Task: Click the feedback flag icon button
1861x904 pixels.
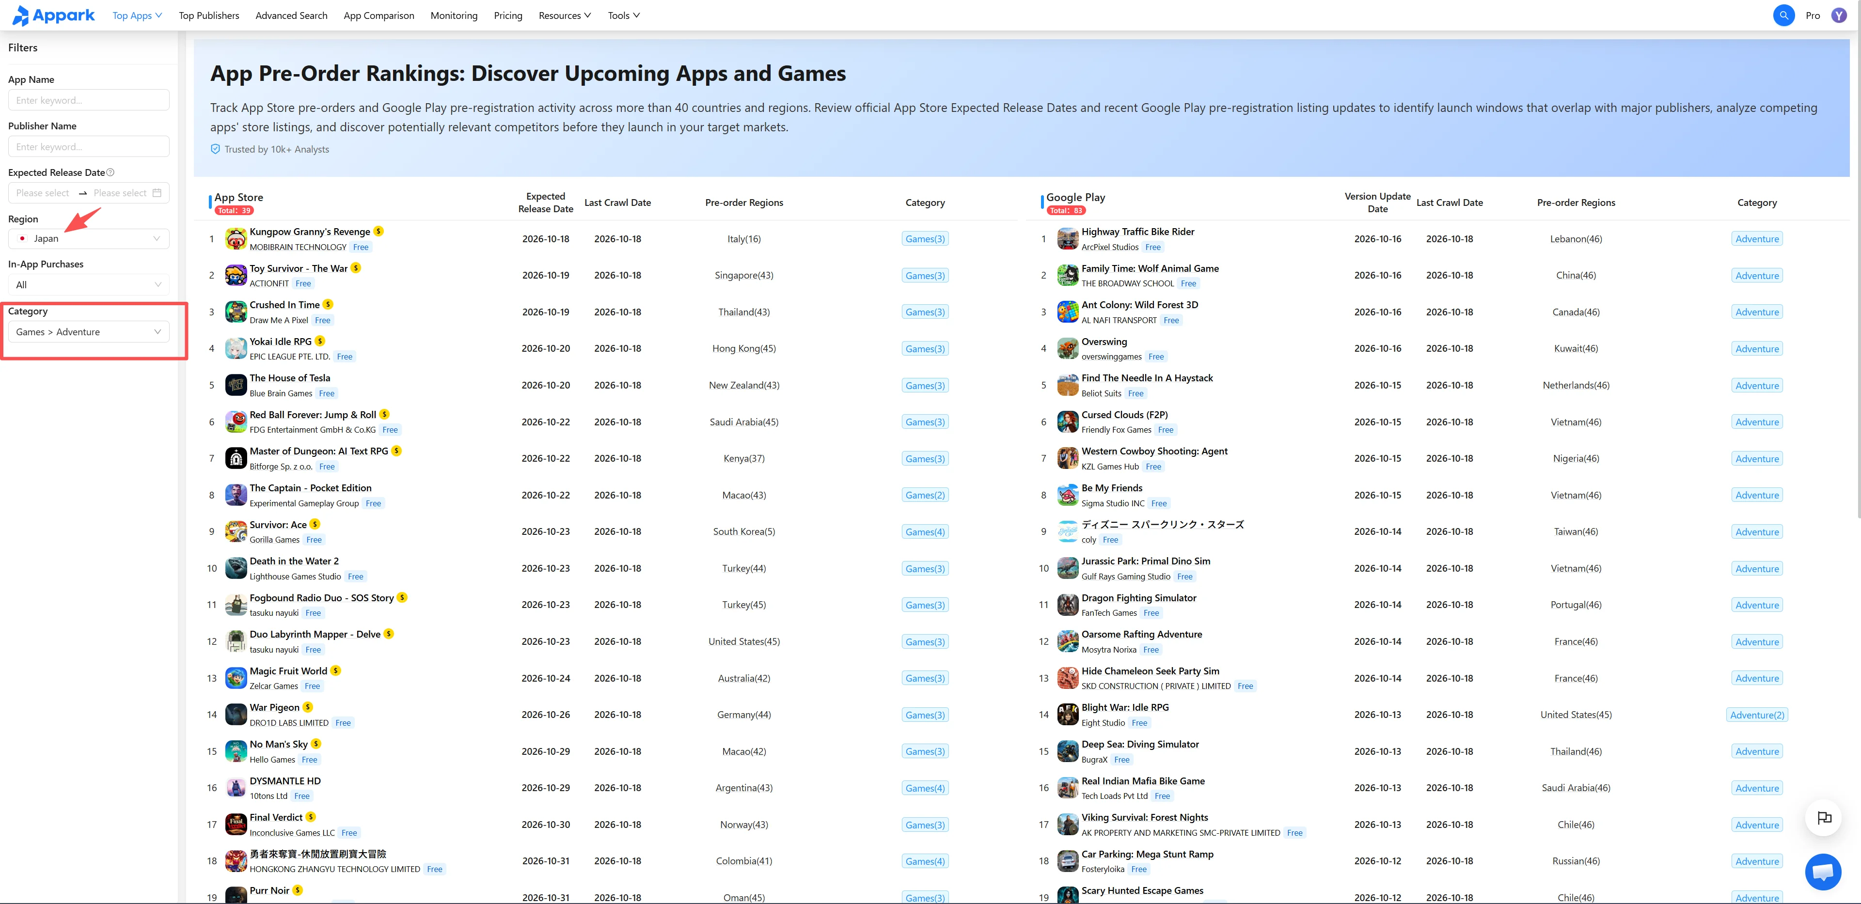Action: [1824, 818]
